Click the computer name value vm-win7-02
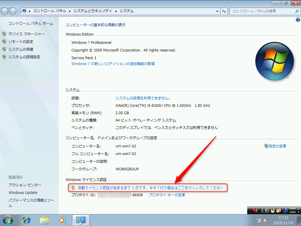 tap(126, 146)
